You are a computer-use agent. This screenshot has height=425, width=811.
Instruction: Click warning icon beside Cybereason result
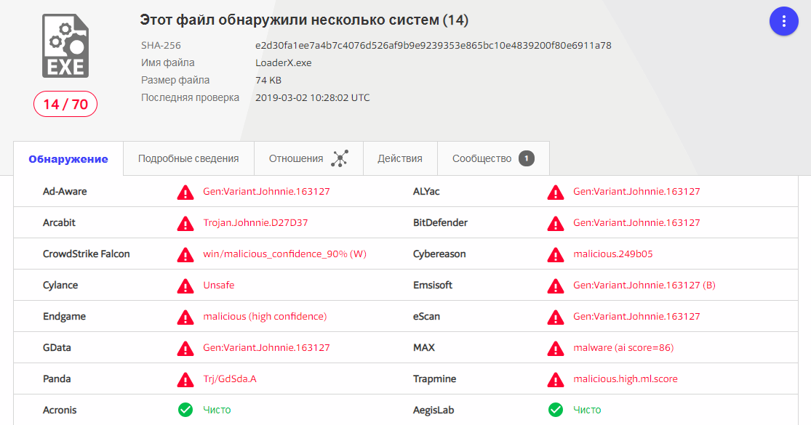pos(556,254)
